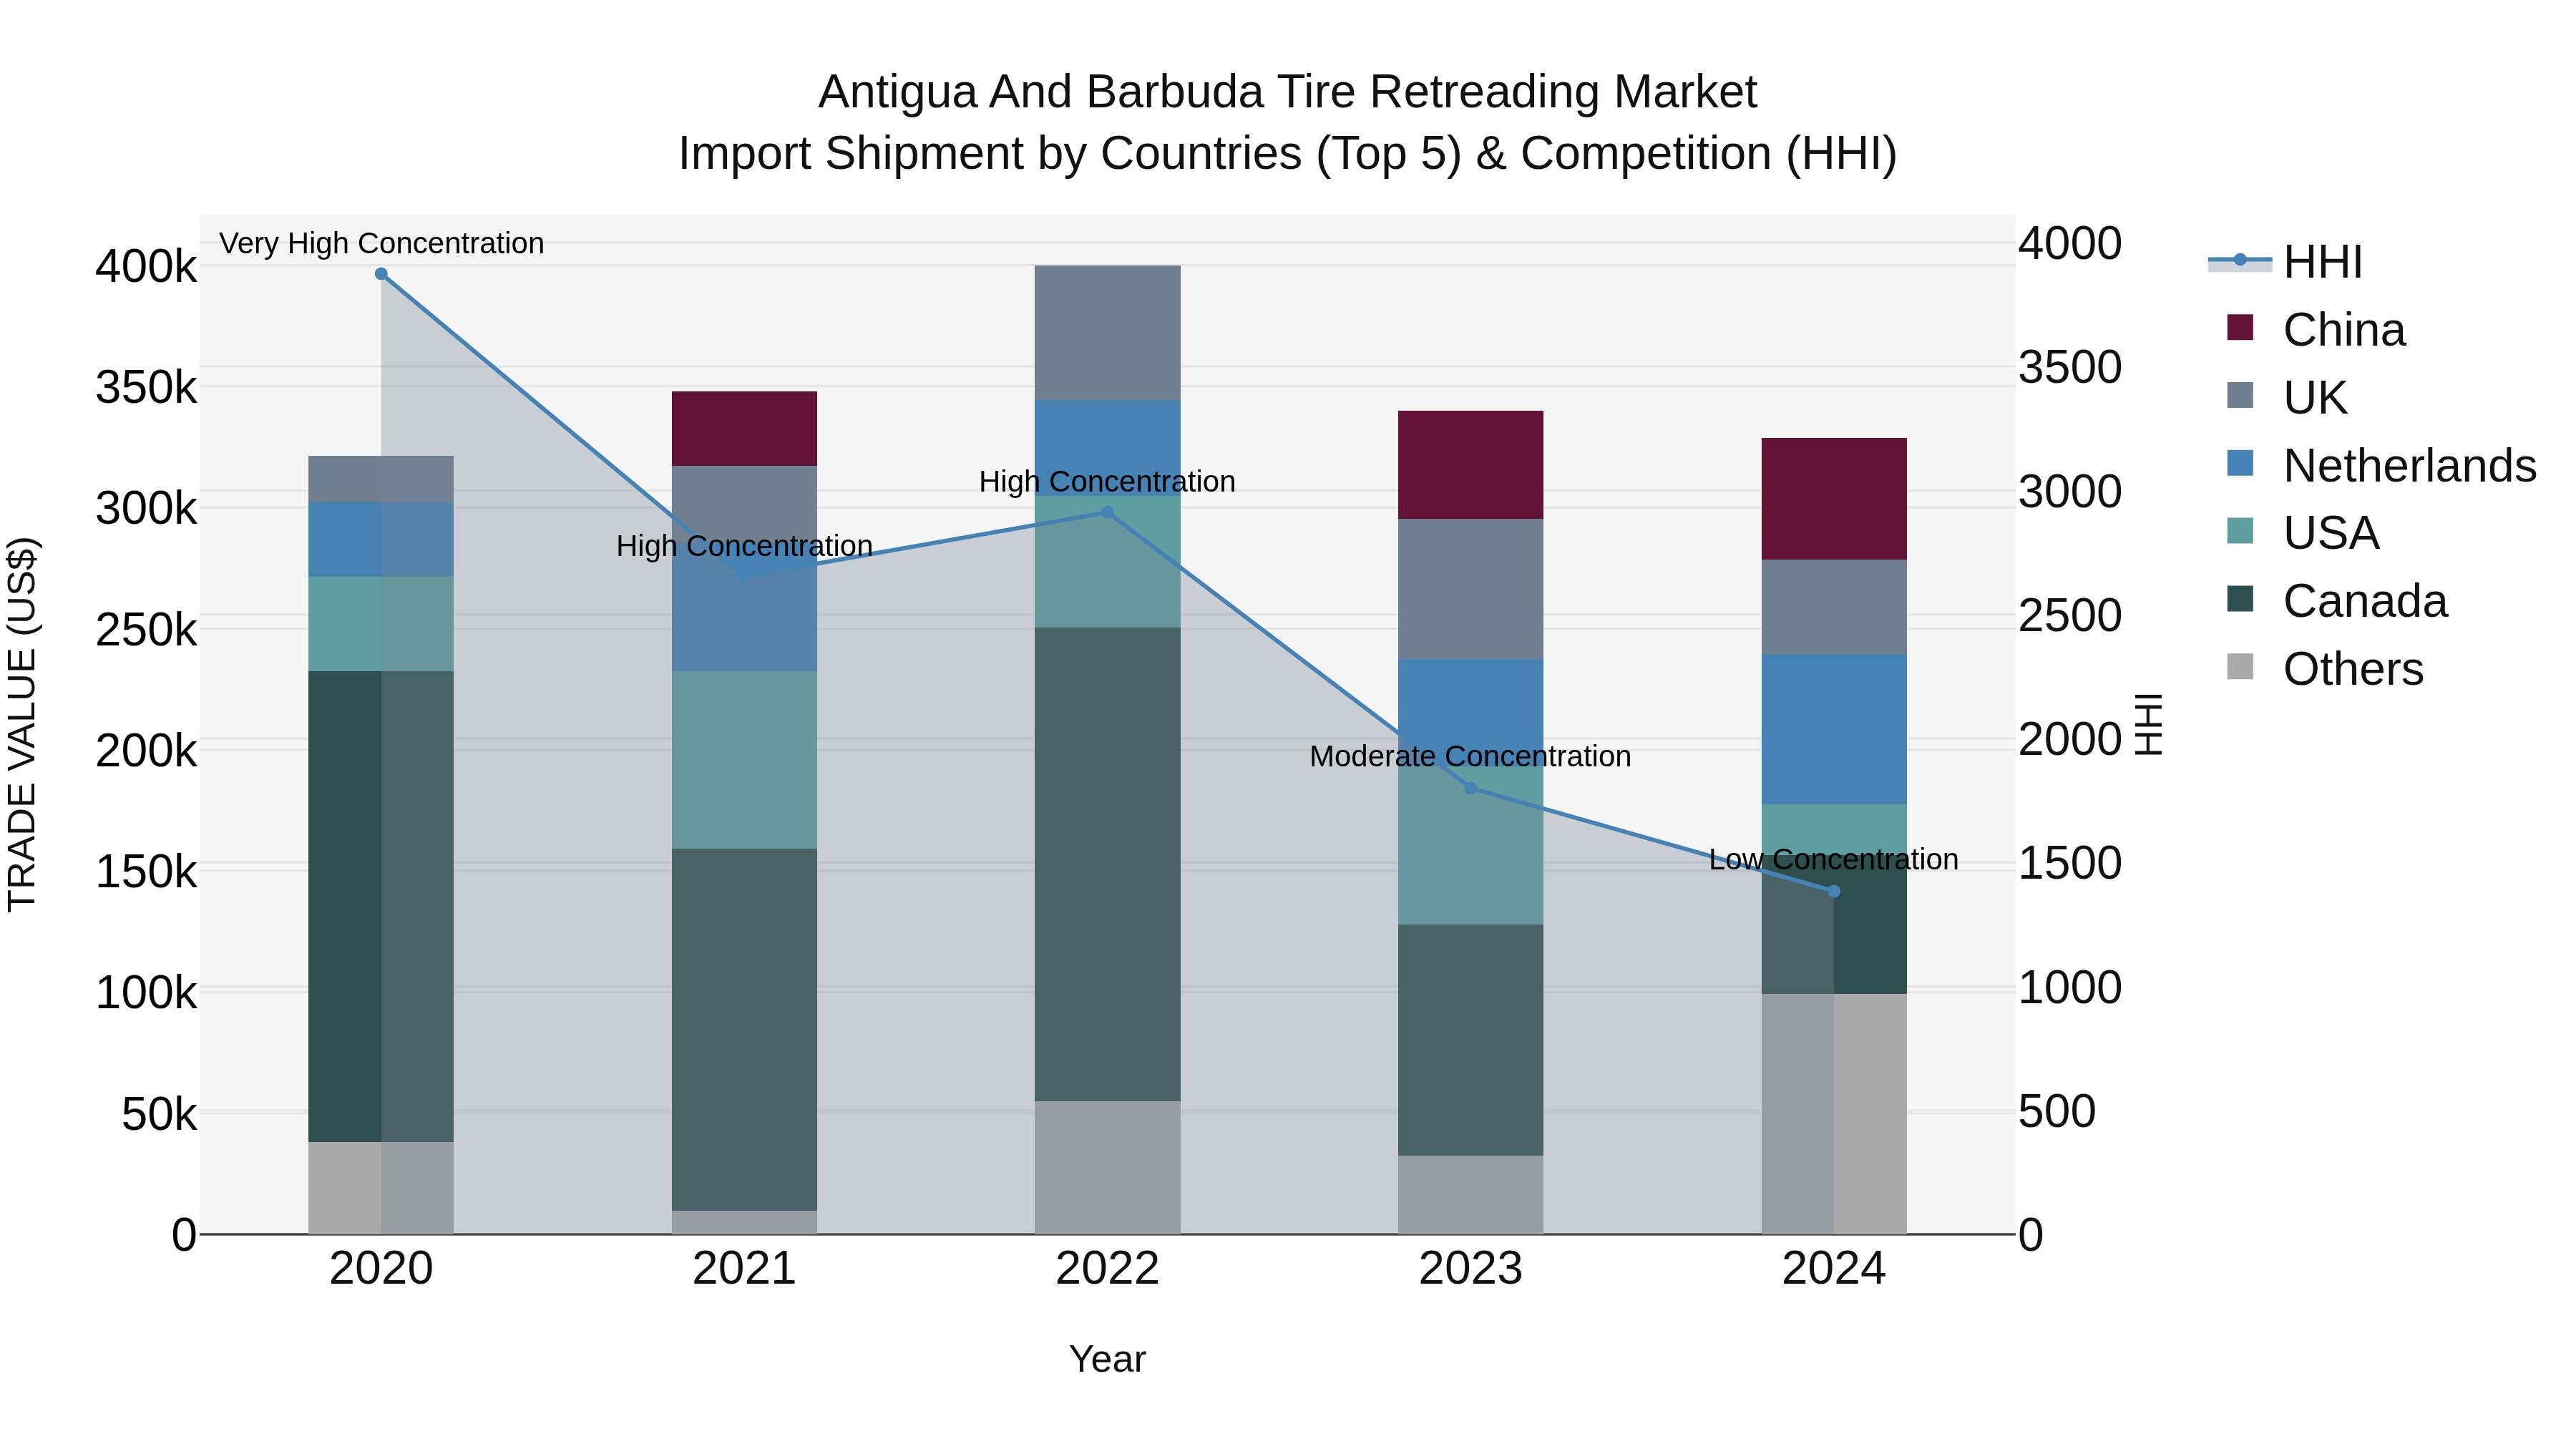Screen dimensions: 2576x1449
Task: Click the 2020 Canada bar segment
Action: click(x=381, y=907)
